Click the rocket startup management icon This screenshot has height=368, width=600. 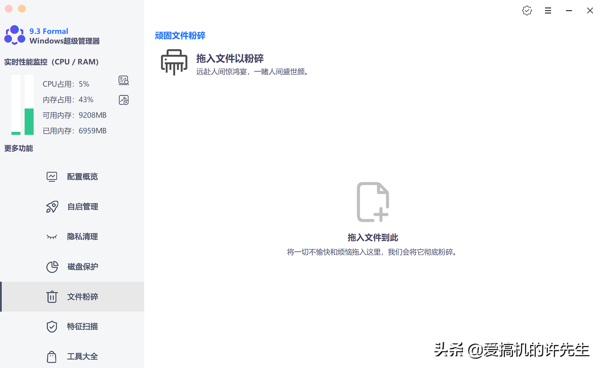point(52,207)
